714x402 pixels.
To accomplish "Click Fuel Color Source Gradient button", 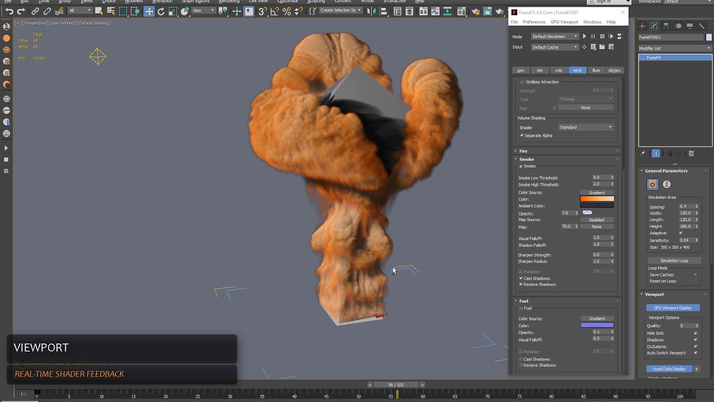I will [596, 319].
